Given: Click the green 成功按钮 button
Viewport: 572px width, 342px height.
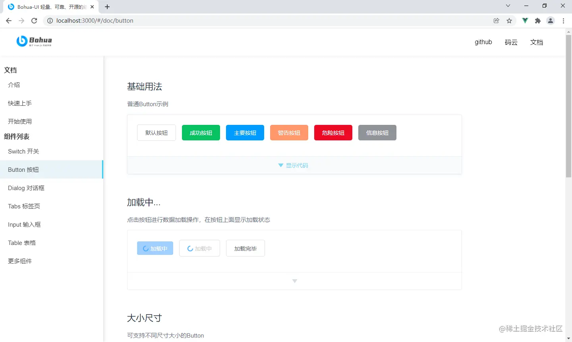Looking at the screenshot, I should [201, 133].
